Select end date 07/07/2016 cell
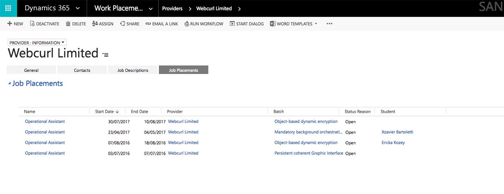 [x=155, y=153]
